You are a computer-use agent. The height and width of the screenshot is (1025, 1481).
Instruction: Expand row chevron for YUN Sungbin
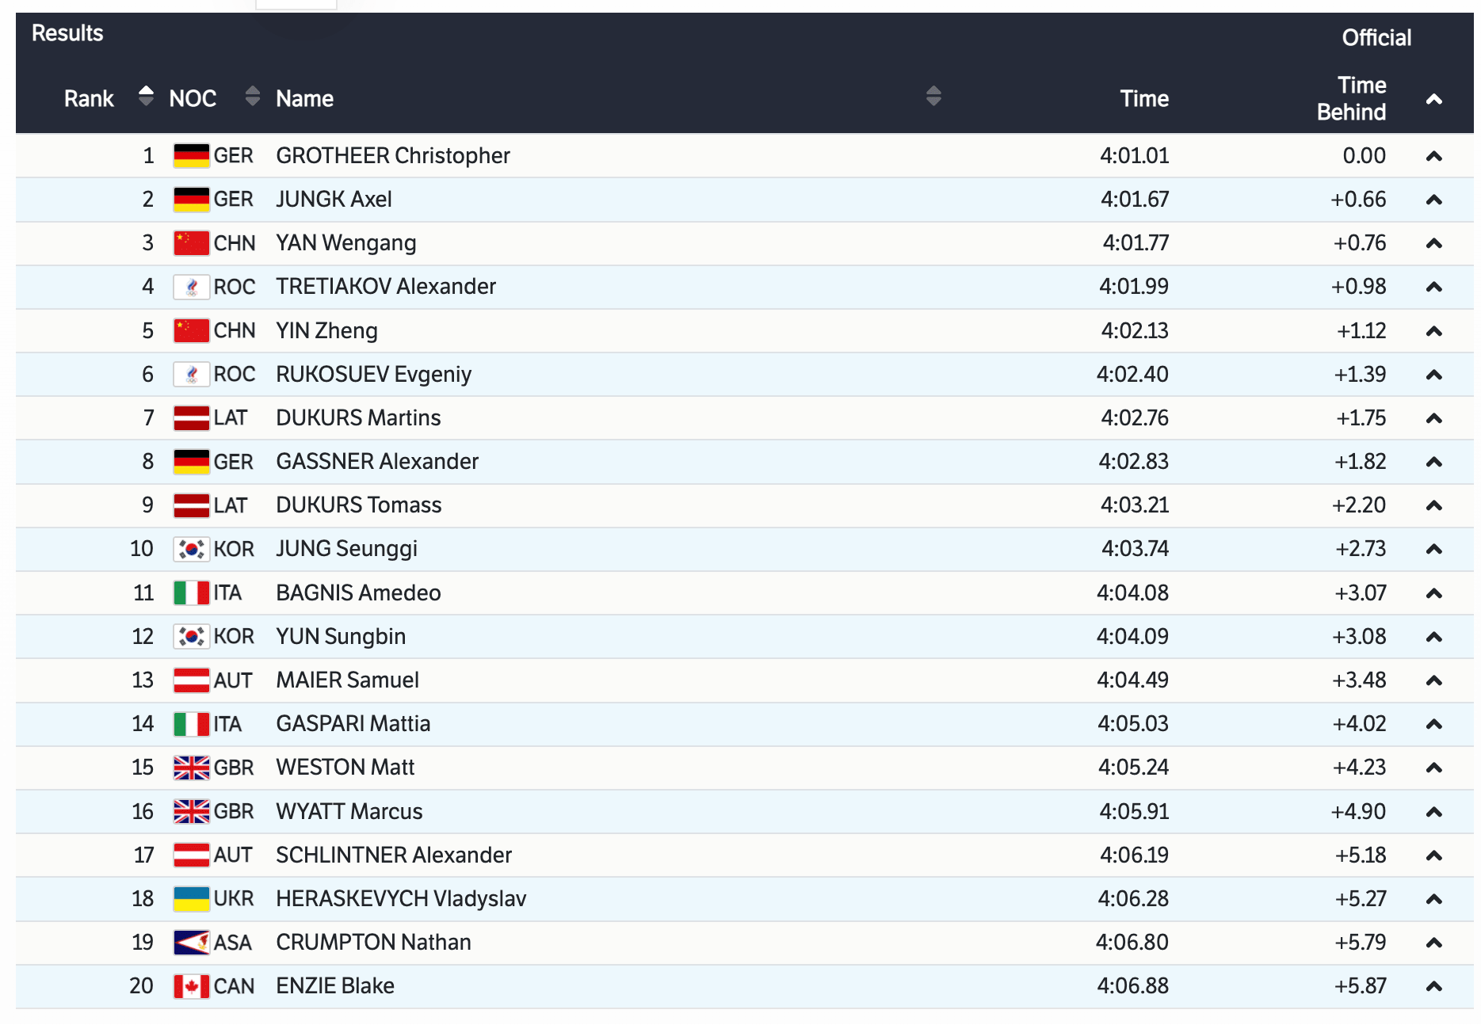coord(1433,638)
